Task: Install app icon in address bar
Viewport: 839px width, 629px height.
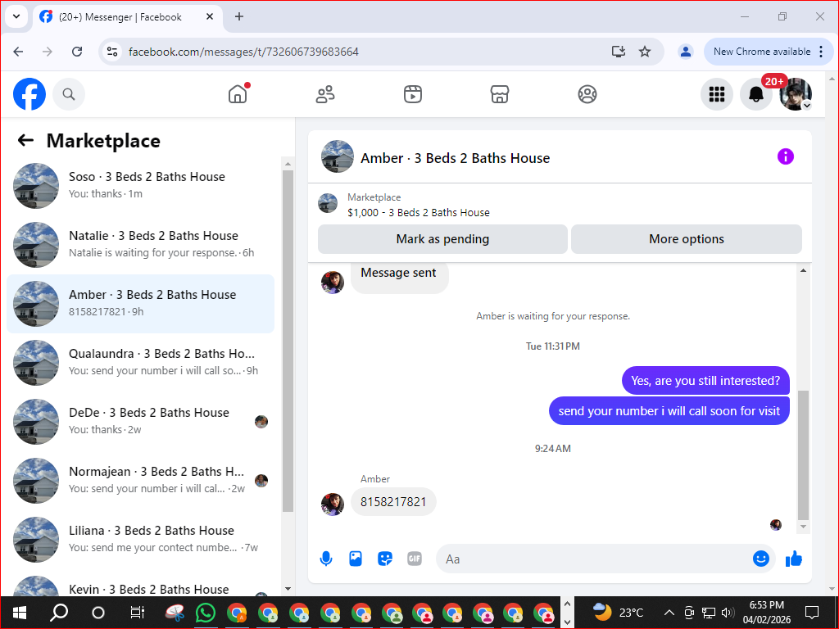Action: click(618, 52)
